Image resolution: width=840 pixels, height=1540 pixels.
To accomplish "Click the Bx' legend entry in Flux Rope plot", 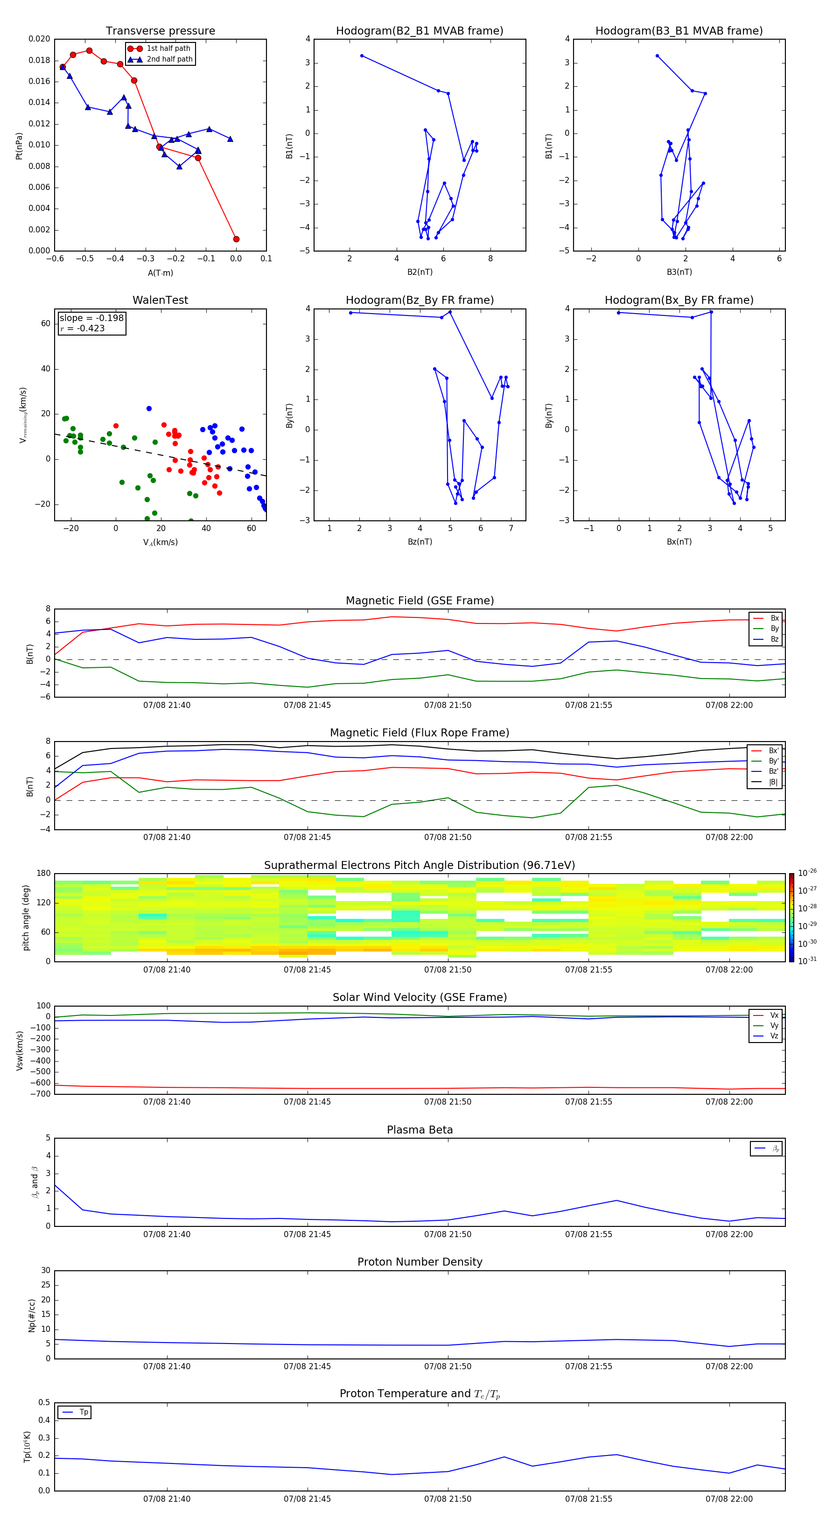I will coord(765,751).
